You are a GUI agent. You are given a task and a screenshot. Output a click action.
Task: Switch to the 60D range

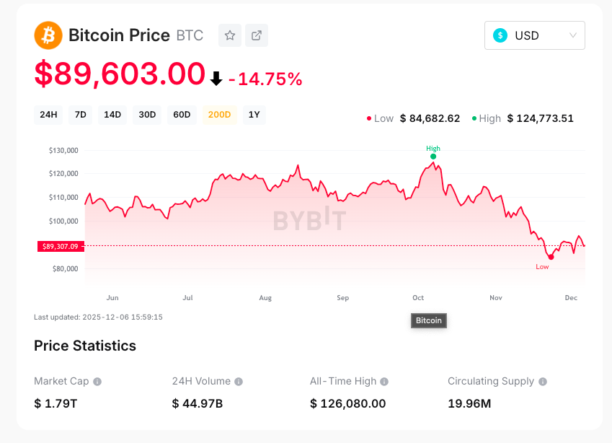tap(182, 115)
